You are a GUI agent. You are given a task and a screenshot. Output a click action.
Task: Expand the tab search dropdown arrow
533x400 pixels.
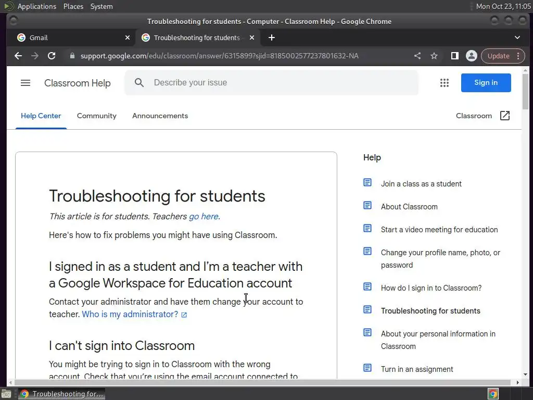pyautogui.click(x=517, y=37)
